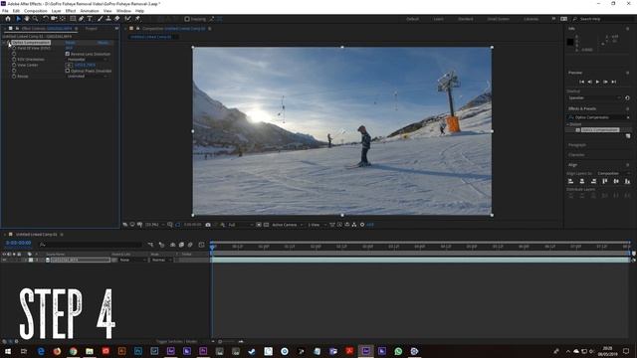
Task: Toggle Optics Compensation fx switch
Action: point(9,42)
